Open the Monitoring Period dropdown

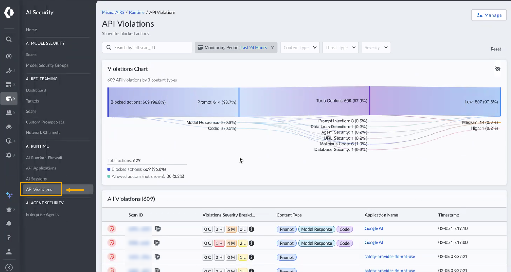(236, 47)
